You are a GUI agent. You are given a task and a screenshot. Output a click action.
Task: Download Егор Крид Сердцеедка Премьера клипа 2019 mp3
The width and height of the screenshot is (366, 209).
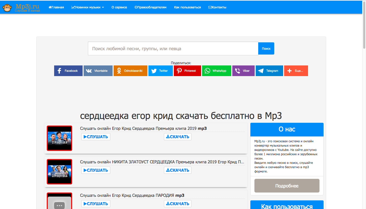click(x=178, y=137)
